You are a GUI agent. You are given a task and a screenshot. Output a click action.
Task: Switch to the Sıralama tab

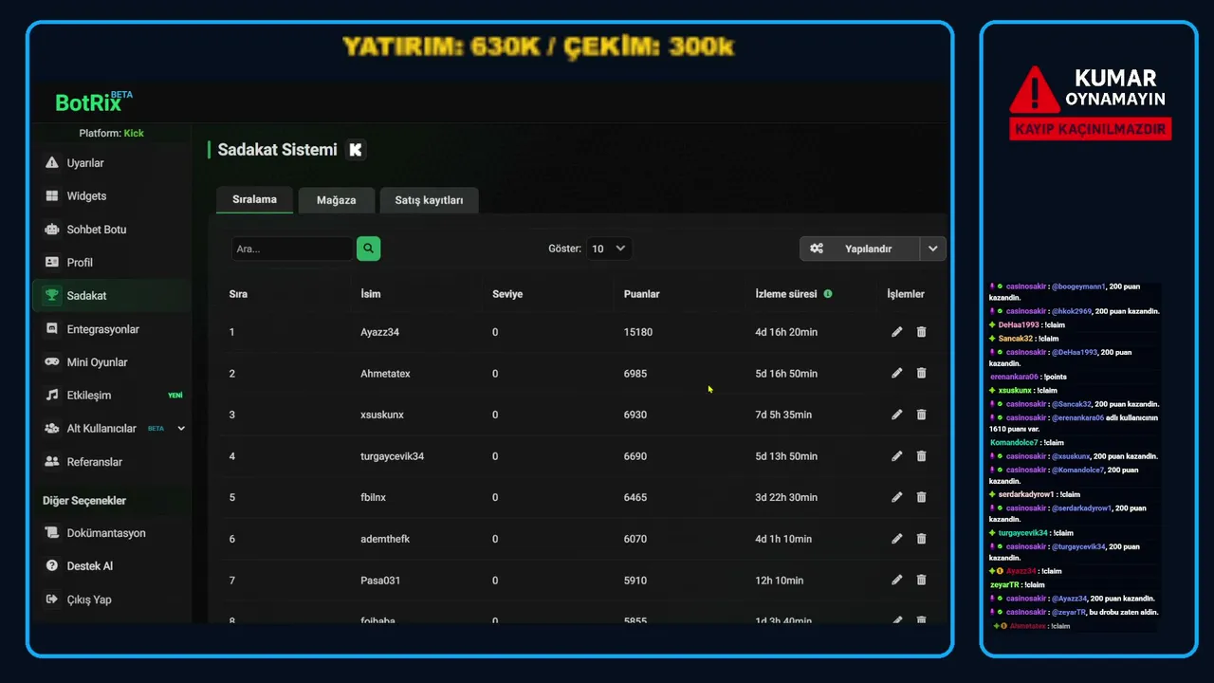(254, 200)
